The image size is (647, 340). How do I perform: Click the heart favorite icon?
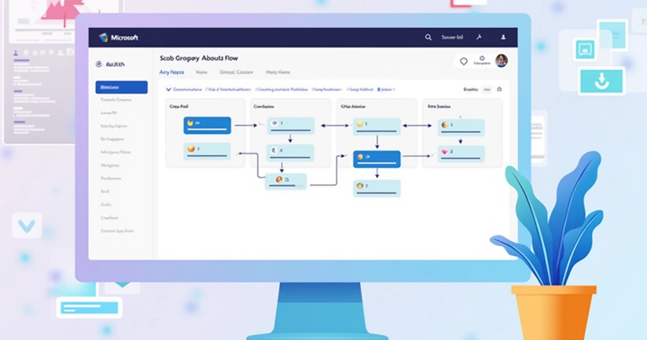tap(463, 62)
